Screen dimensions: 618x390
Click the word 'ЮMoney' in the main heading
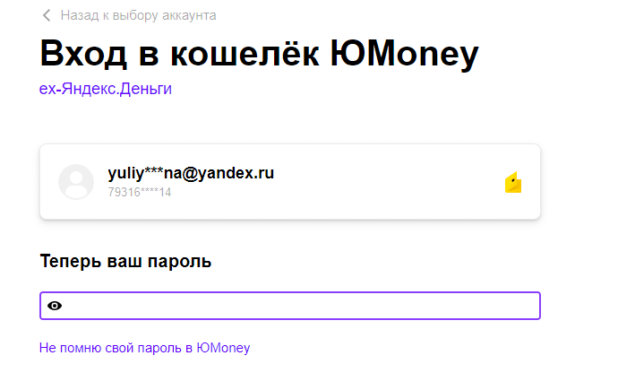point(405,54)
